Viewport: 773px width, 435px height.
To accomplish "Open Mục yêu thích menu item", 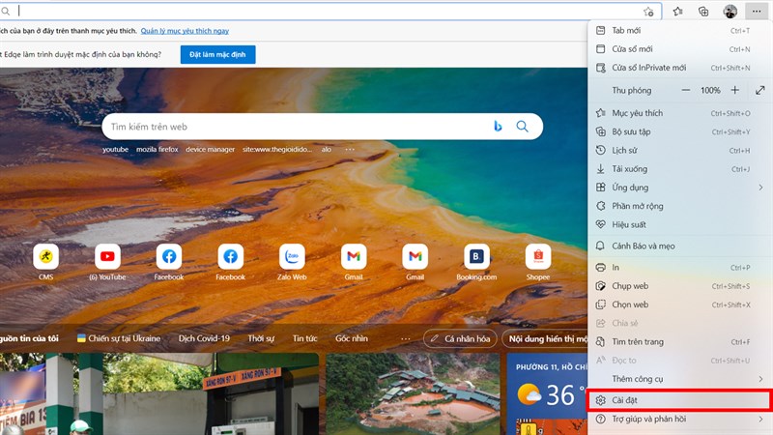I will click(679, 113).
